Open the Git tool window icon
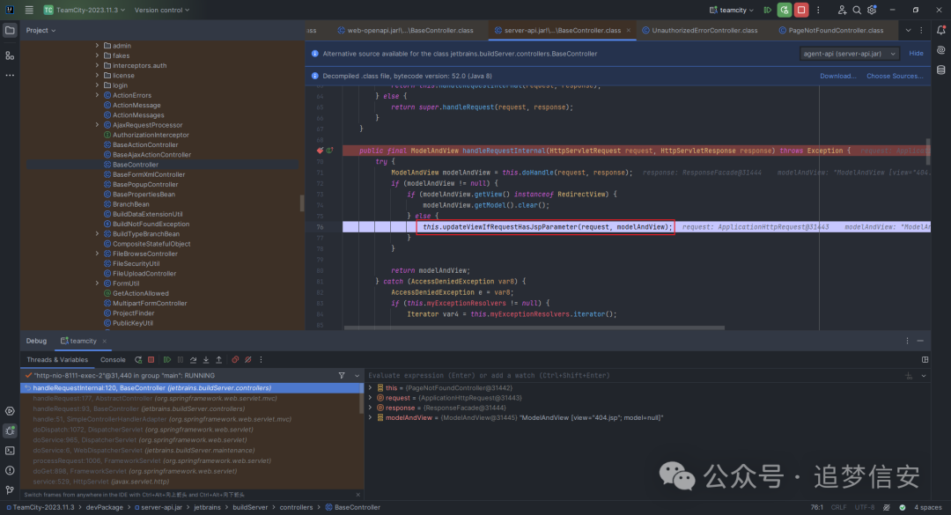This screenshot has width=951, height=515. 10,489
